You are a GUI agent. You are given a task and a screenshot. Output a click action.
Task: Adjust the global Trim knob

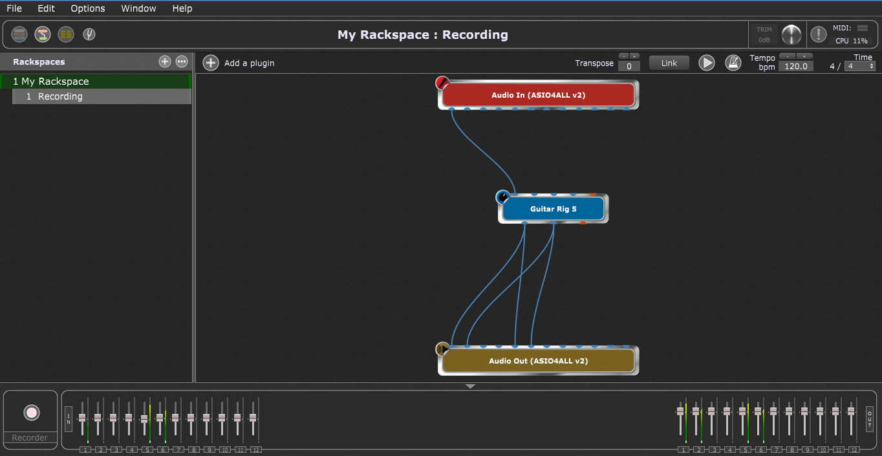click(x=791, y=34)
